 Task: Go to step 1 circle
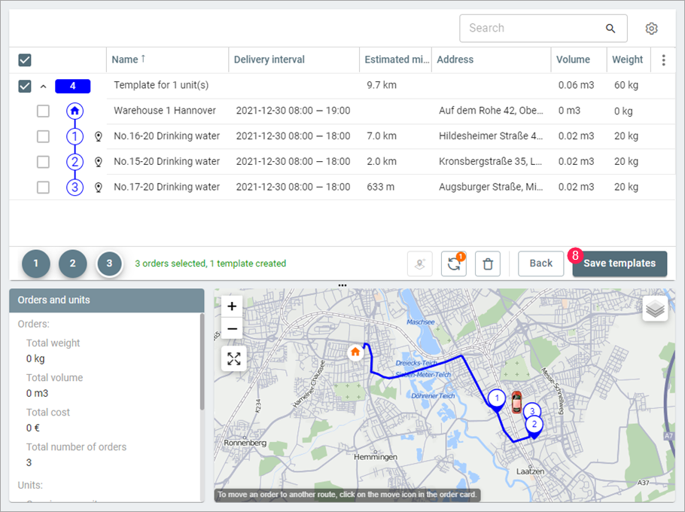pyautogui.click(x=36, y=264)
